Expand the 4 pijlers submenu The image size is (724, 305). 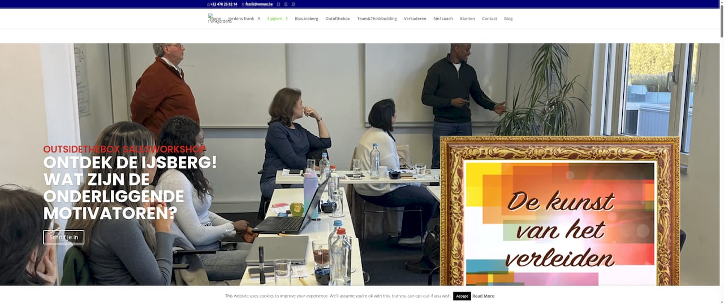[277, 19]
